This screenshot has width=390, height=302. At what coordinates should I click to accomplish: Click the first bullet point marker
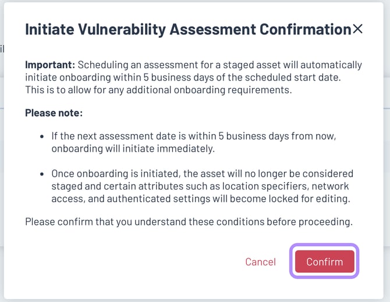click(x=42, y=136)
